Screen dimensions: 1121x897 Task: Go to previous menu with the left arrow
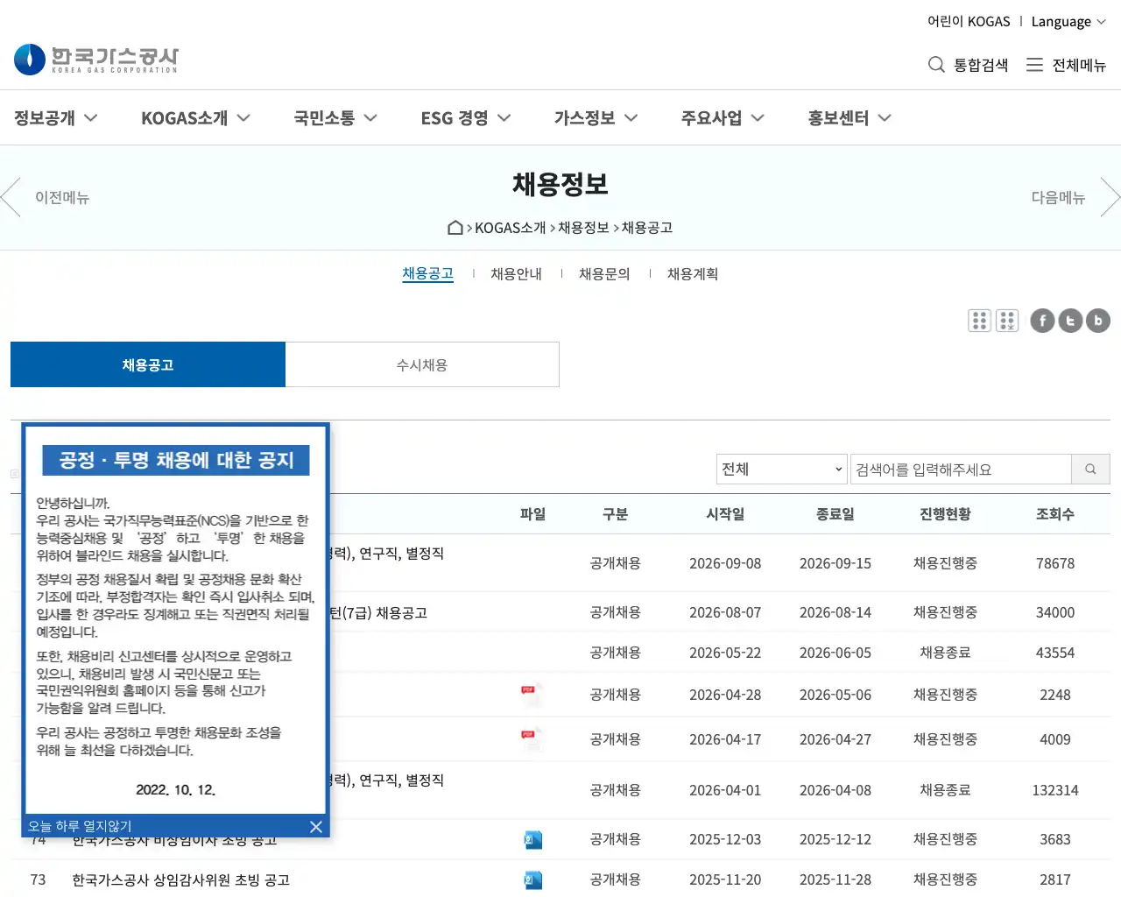coord(11,197)
